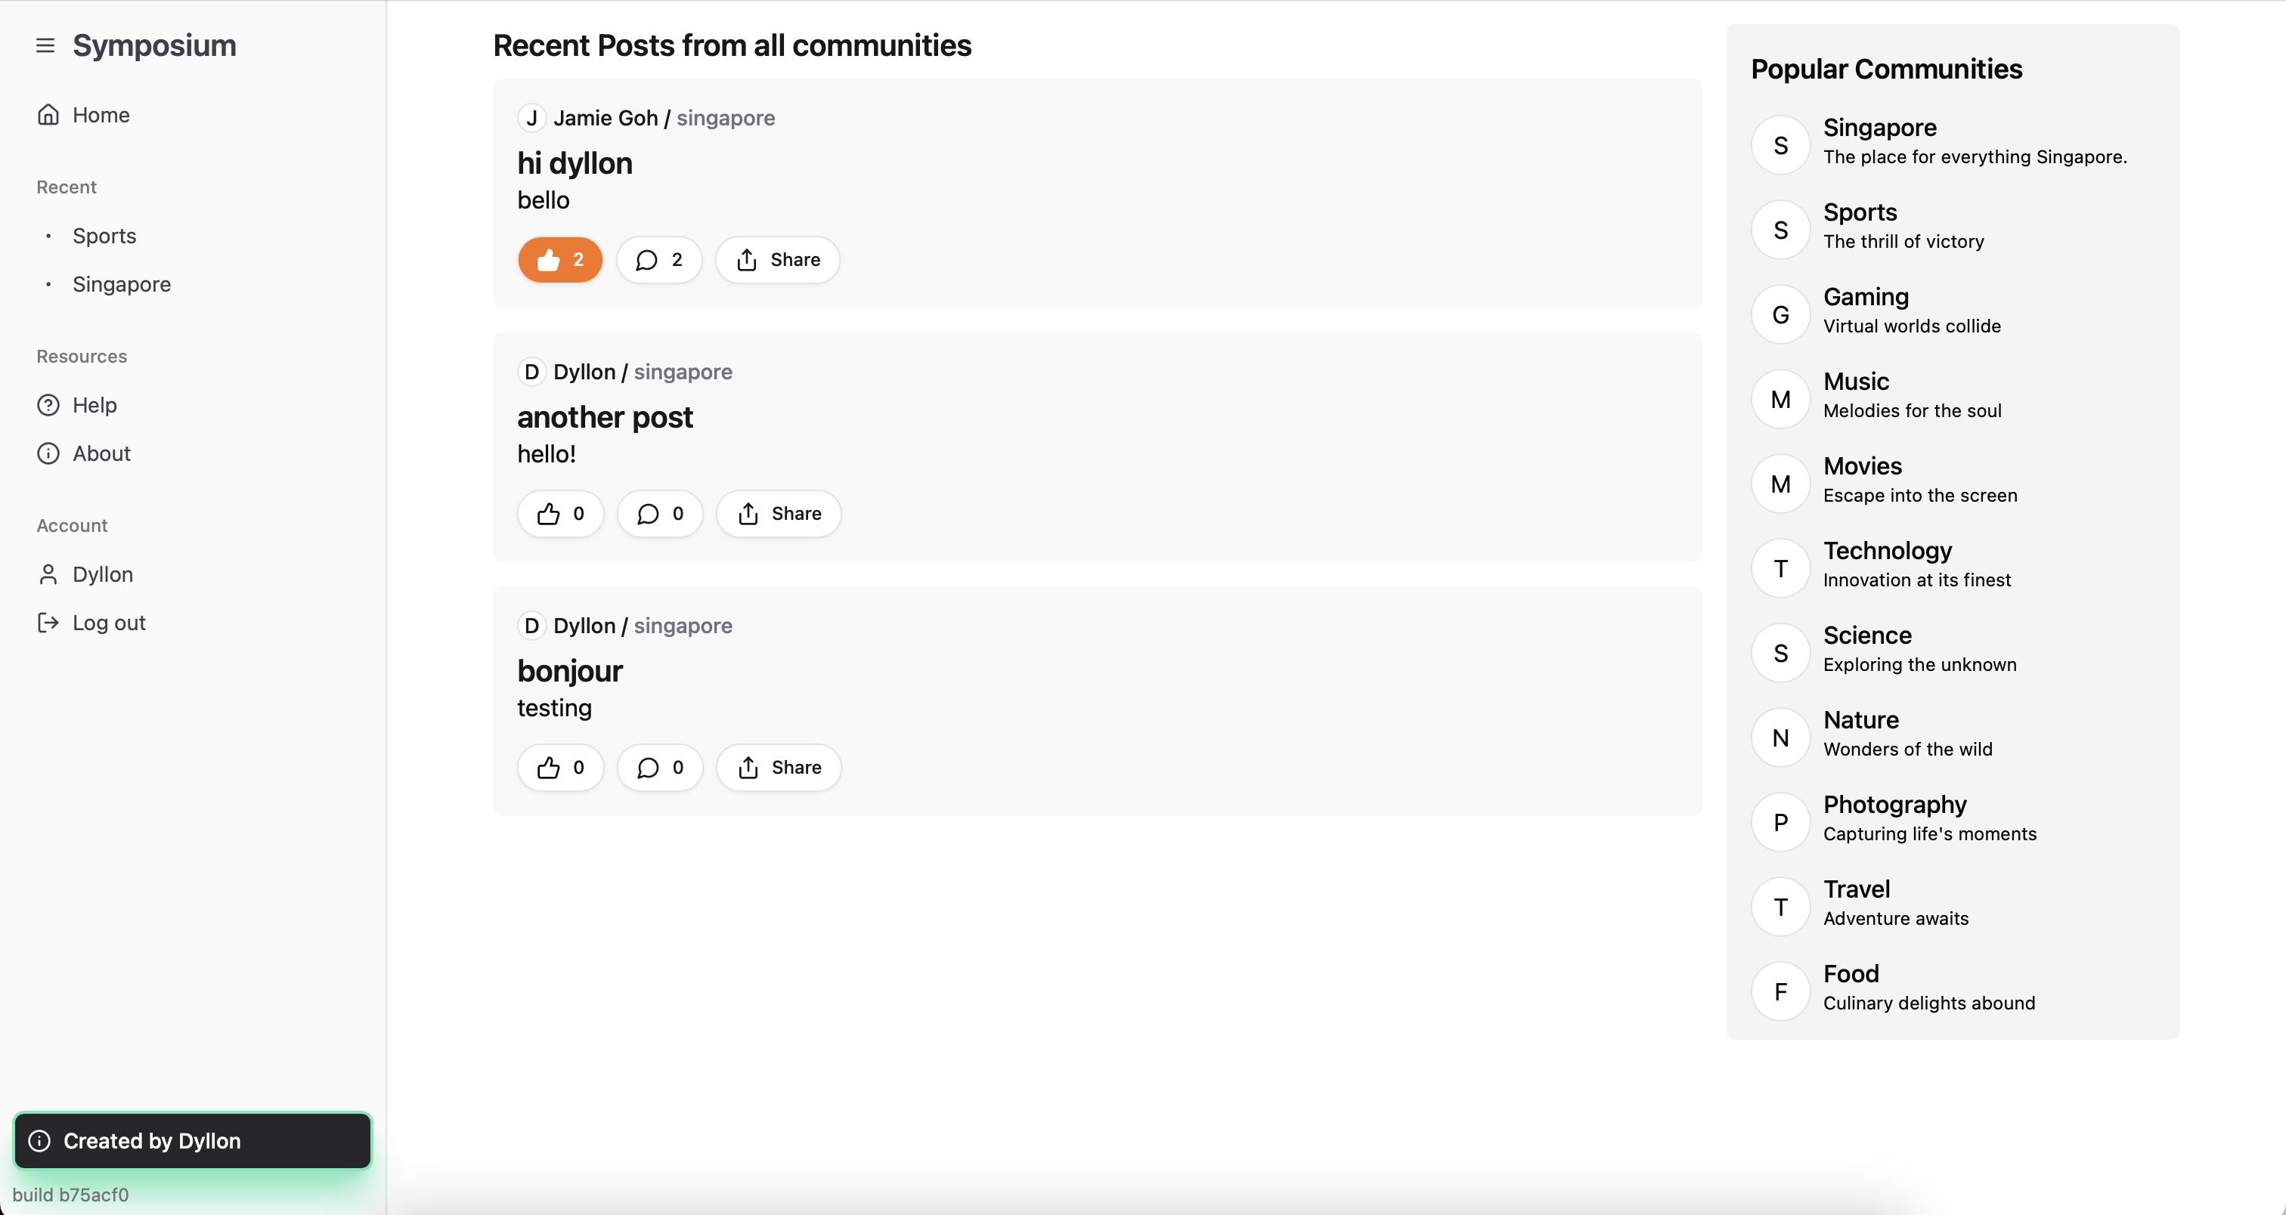
Task: Open the Help page
Action: click(x=94, y=405)
